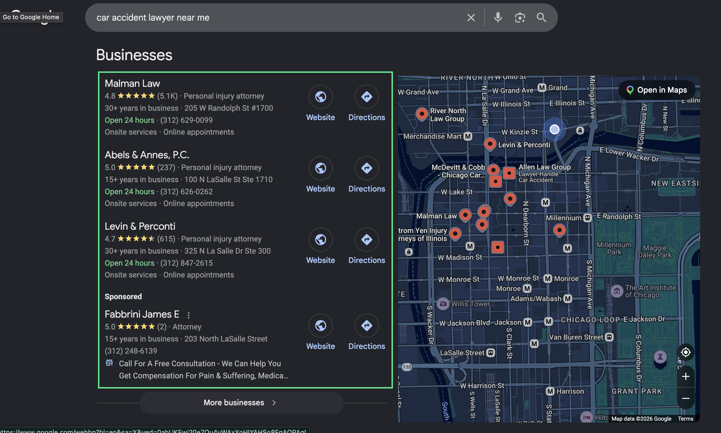721x433 pixels.
Task: Click Levin & Perconti phone (312) 847-2615
Action: (186, 263)
